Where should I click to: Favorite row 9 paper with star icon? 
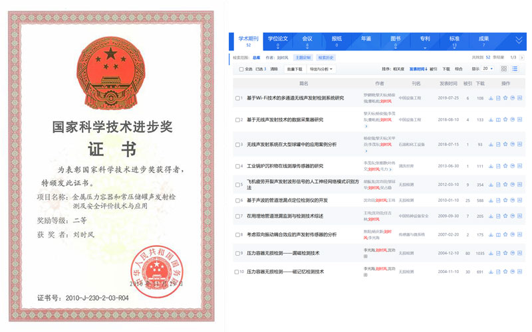pyautogui.click(x=505, y=253)
